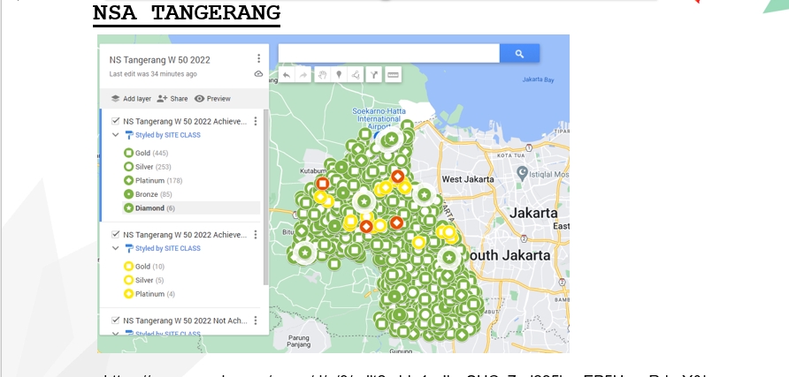Image resolution: width=789 pixels, height=377 pixels.
Task: Collapse the legend above Gold (10)
Action: click(x=115, y=248)
